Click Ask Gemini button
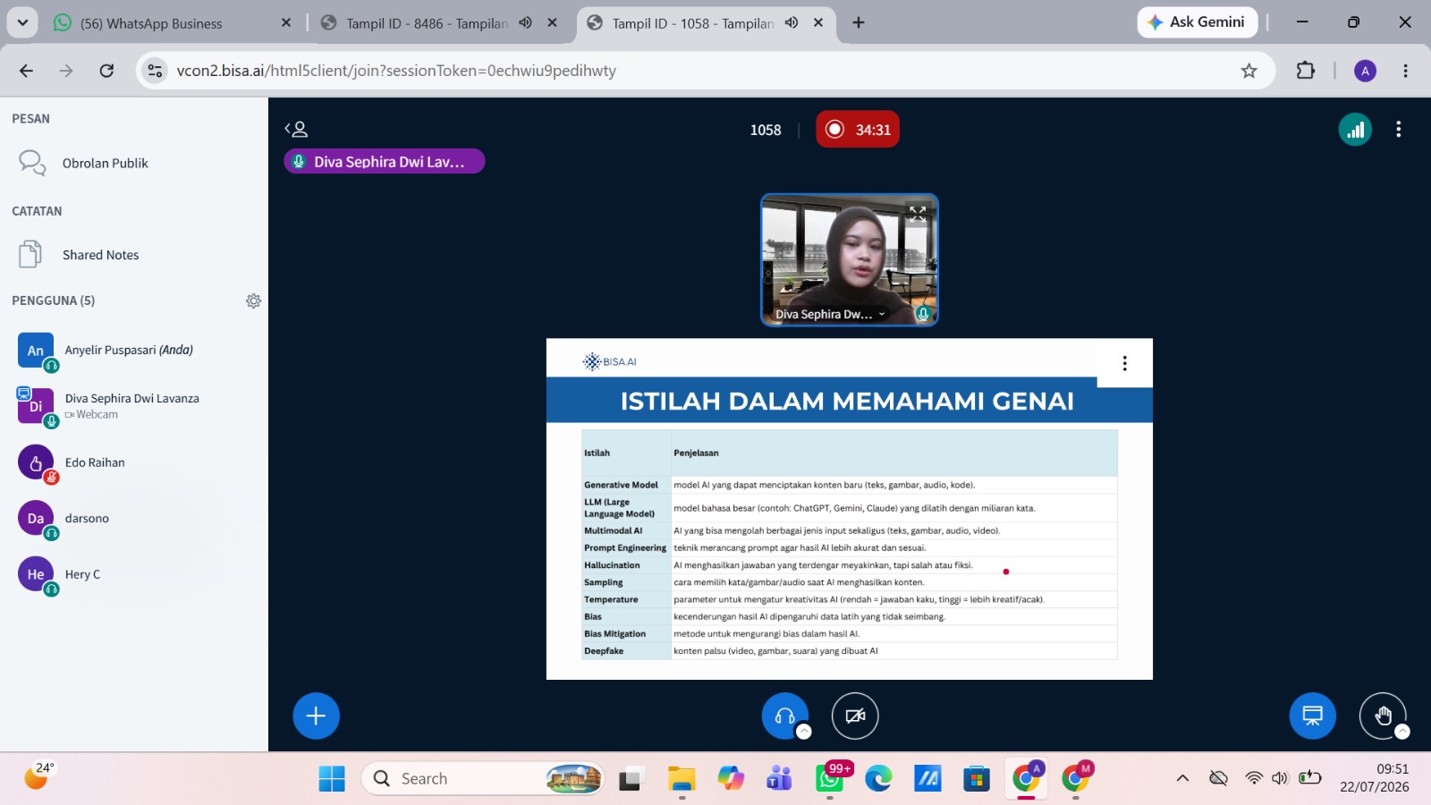 [x=1197, y=22]
